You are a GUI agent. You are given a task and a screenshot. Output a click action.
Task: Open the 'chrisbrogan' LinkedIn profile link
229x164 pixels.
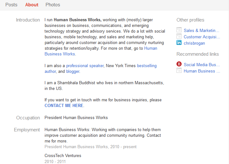pos(194,43)
